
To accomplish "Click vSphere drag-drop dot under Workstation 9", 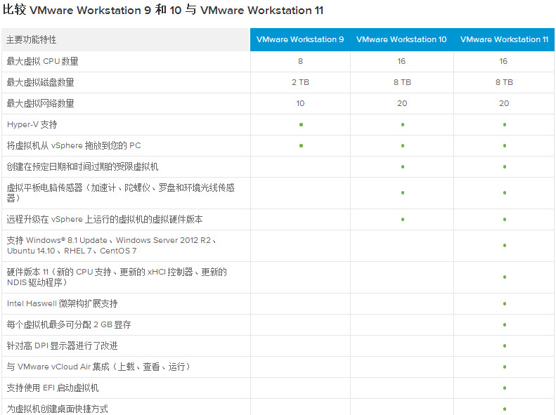I will tap(301, 145).
